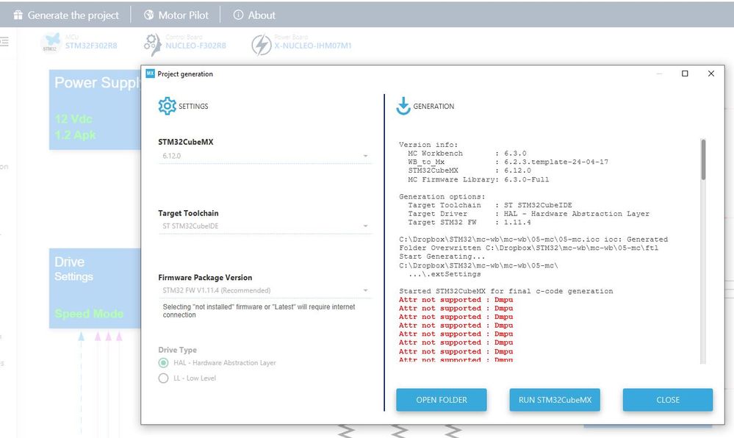Click 'Target Driver : HAL' log line

(x=528, y=214)
